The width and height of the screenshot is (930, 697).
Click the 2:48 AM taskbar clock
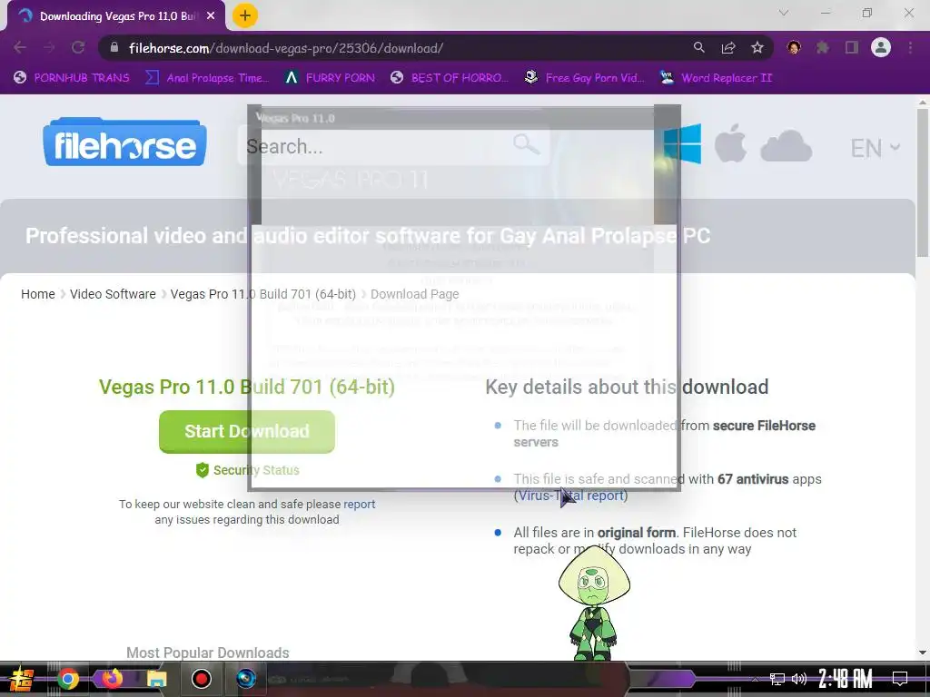tap(846, 679)
